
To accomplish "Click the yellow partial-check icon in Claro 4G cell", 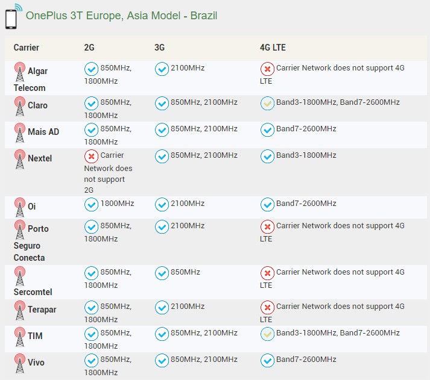I will click(267, 103).
